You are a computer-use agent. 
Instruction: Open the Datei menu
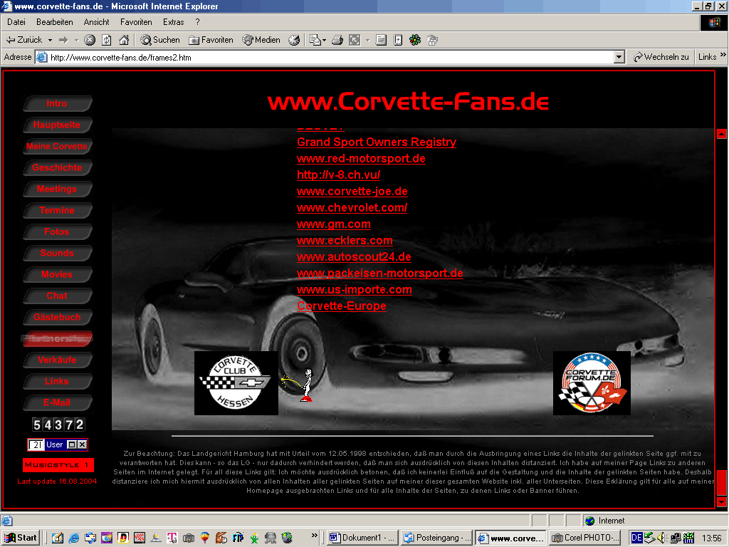point(16,22)
